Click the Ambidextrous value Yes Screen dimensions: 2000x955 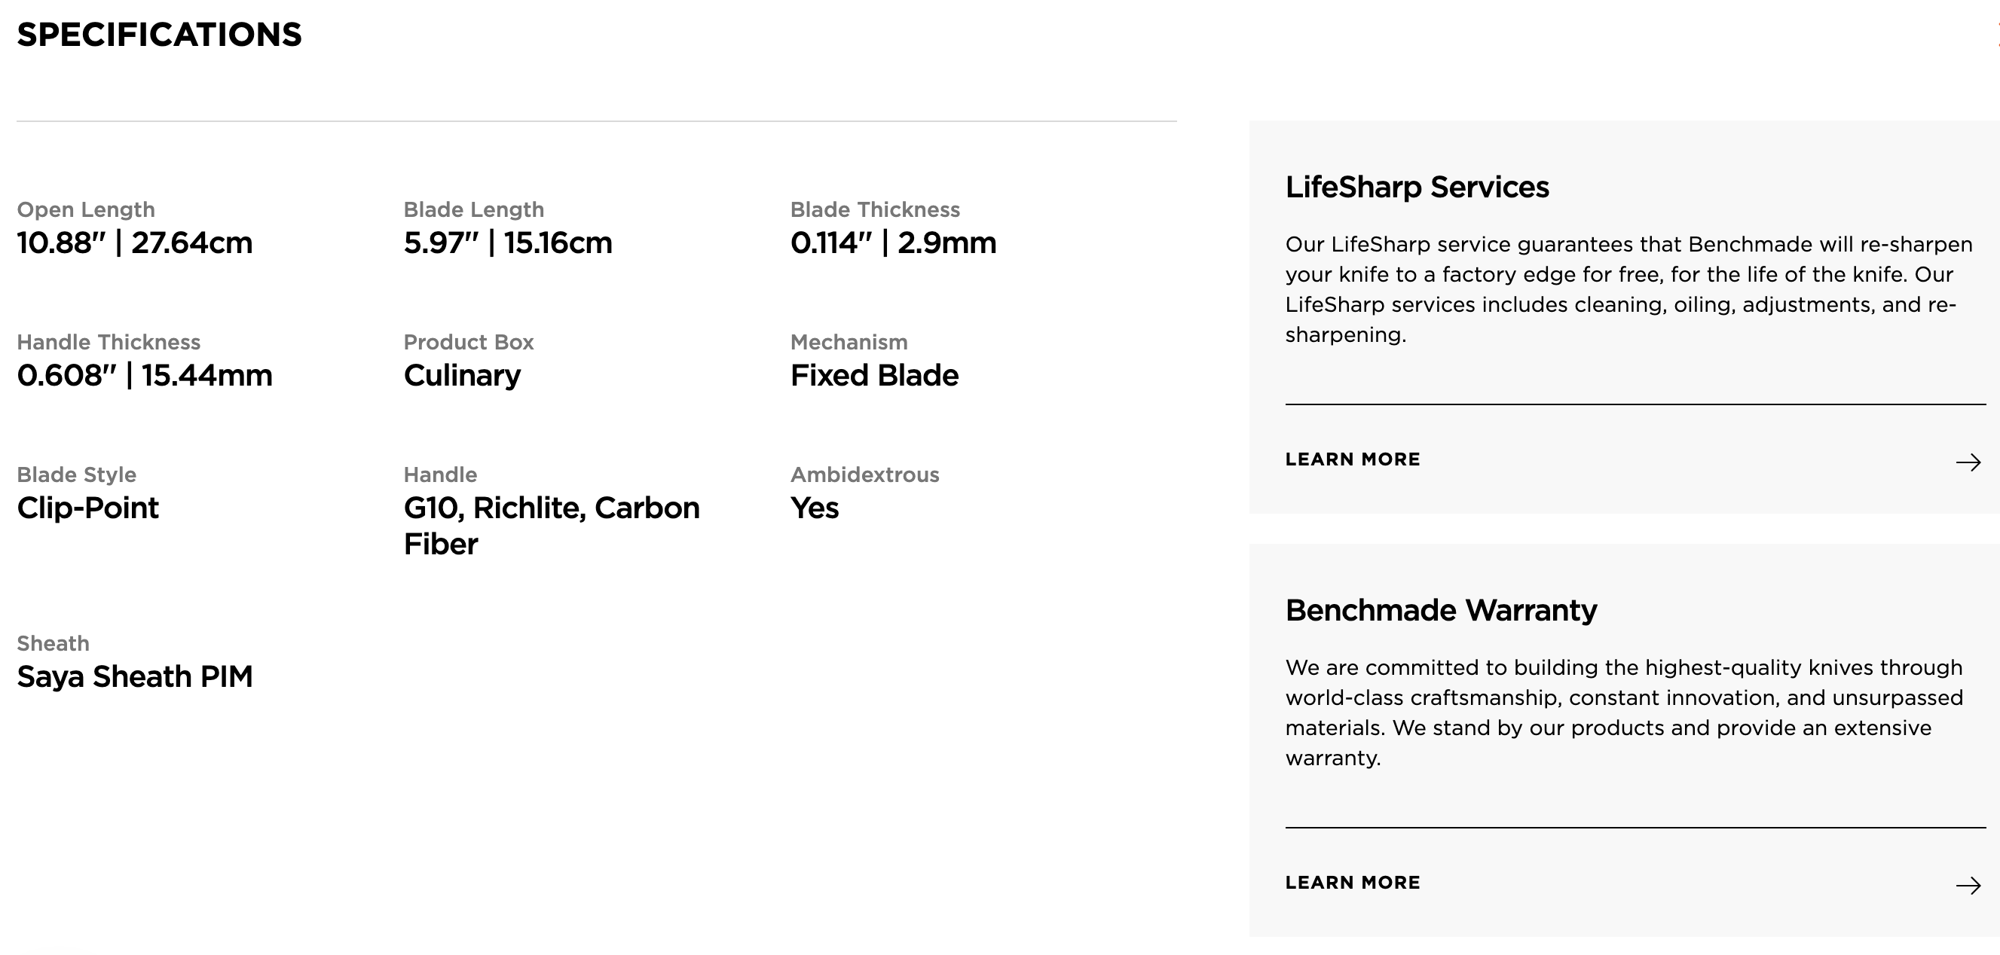tap(815, 508)
